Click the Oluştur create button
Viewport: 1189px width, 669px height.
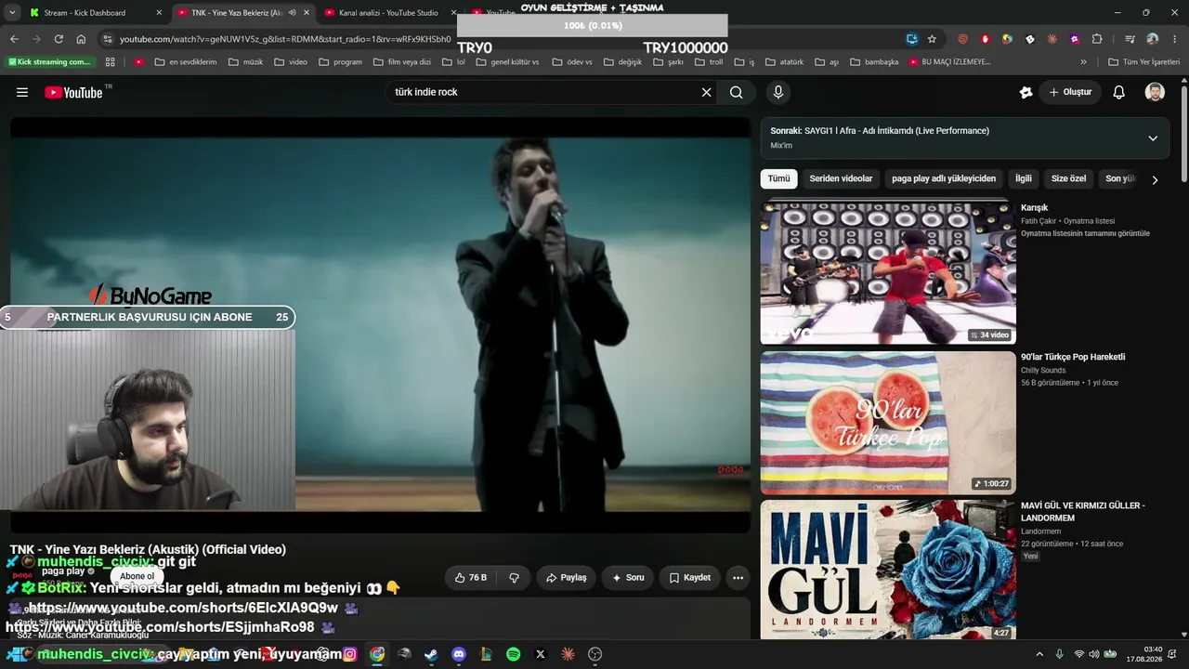click(x=1071, y=92)
